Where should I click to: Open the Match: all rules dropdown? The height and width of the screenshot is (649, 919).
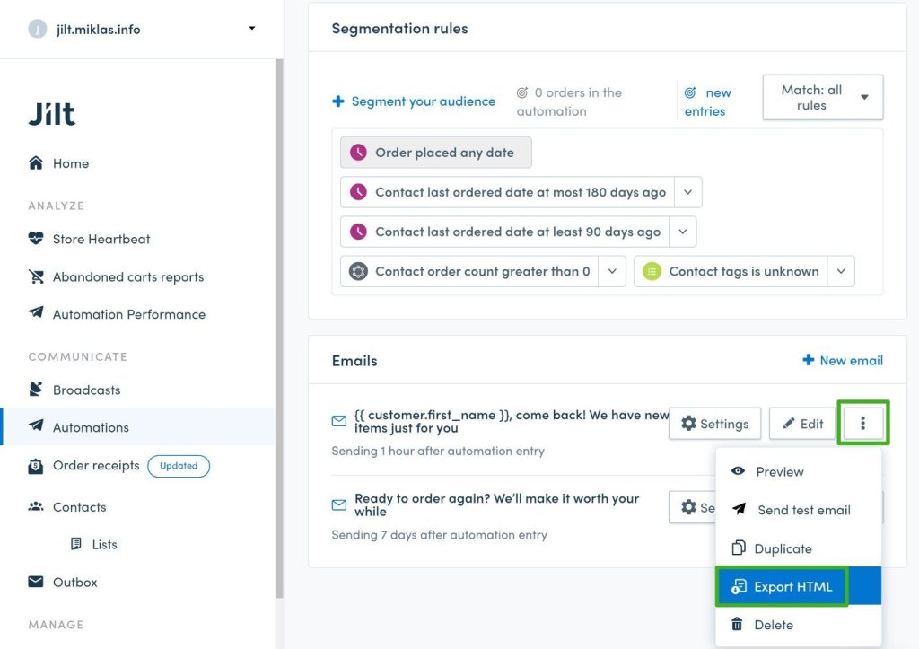point(822,97)
